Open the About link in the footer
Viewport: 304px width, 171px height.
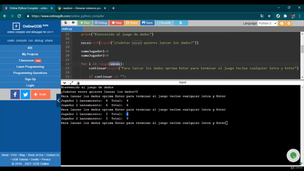(x=5, y=155)
